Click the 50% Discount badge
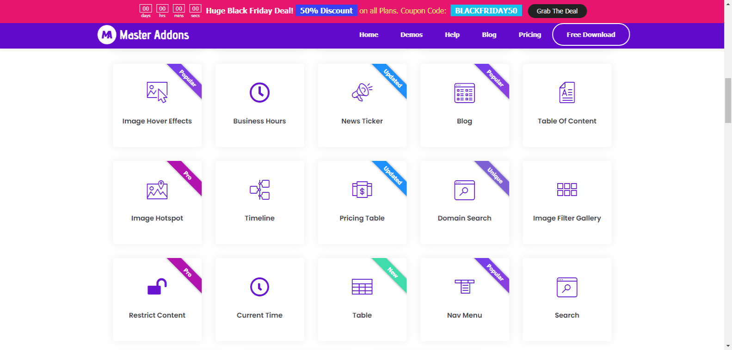Image resolution: width=732 pixels, height=350 pixels. pyautogui.click(x=326, y=11)
